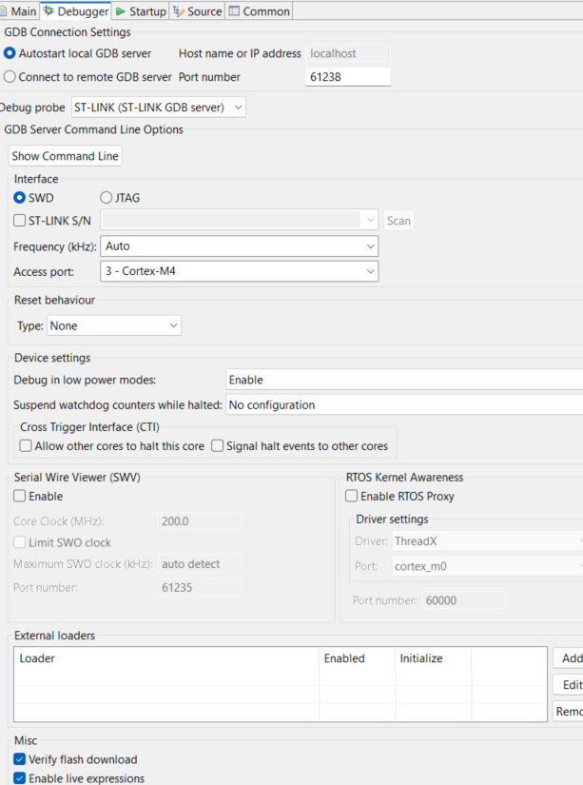
Task: Switch to the Startup tab
Action: tap(141, 11)
